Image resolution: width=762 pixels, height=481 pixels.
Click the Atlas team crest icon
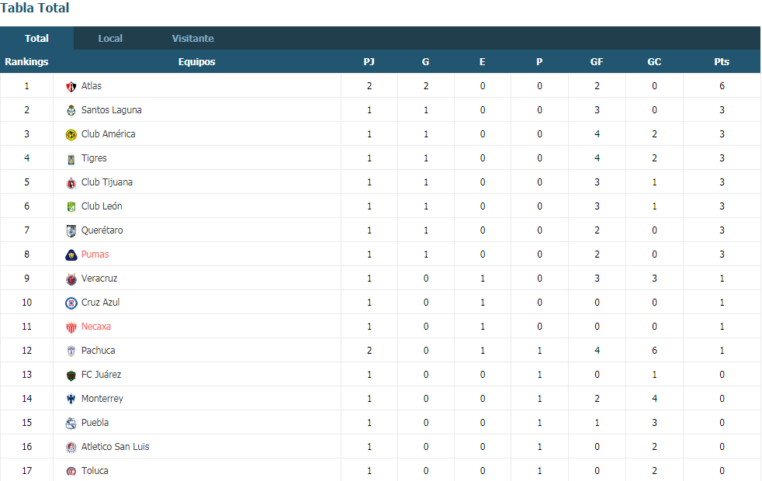(x=71, y=86)
